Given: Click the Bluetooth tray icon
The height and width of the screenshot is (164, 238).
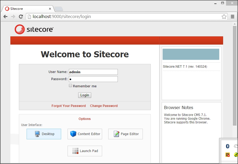Looking at the screenshot, I should coord(228,146).
